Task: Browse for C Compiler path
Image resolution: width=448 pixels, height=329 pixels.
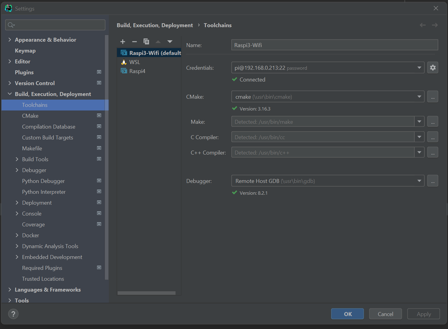Action: tap(433, 137)
